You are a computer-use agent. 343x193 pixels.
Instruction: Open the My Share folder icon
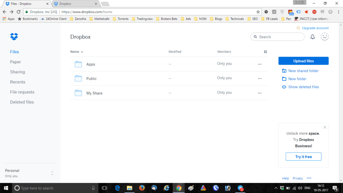pos(78,93)
